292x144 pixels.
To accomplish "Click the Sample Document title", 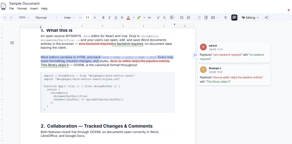I will (24, 3).
